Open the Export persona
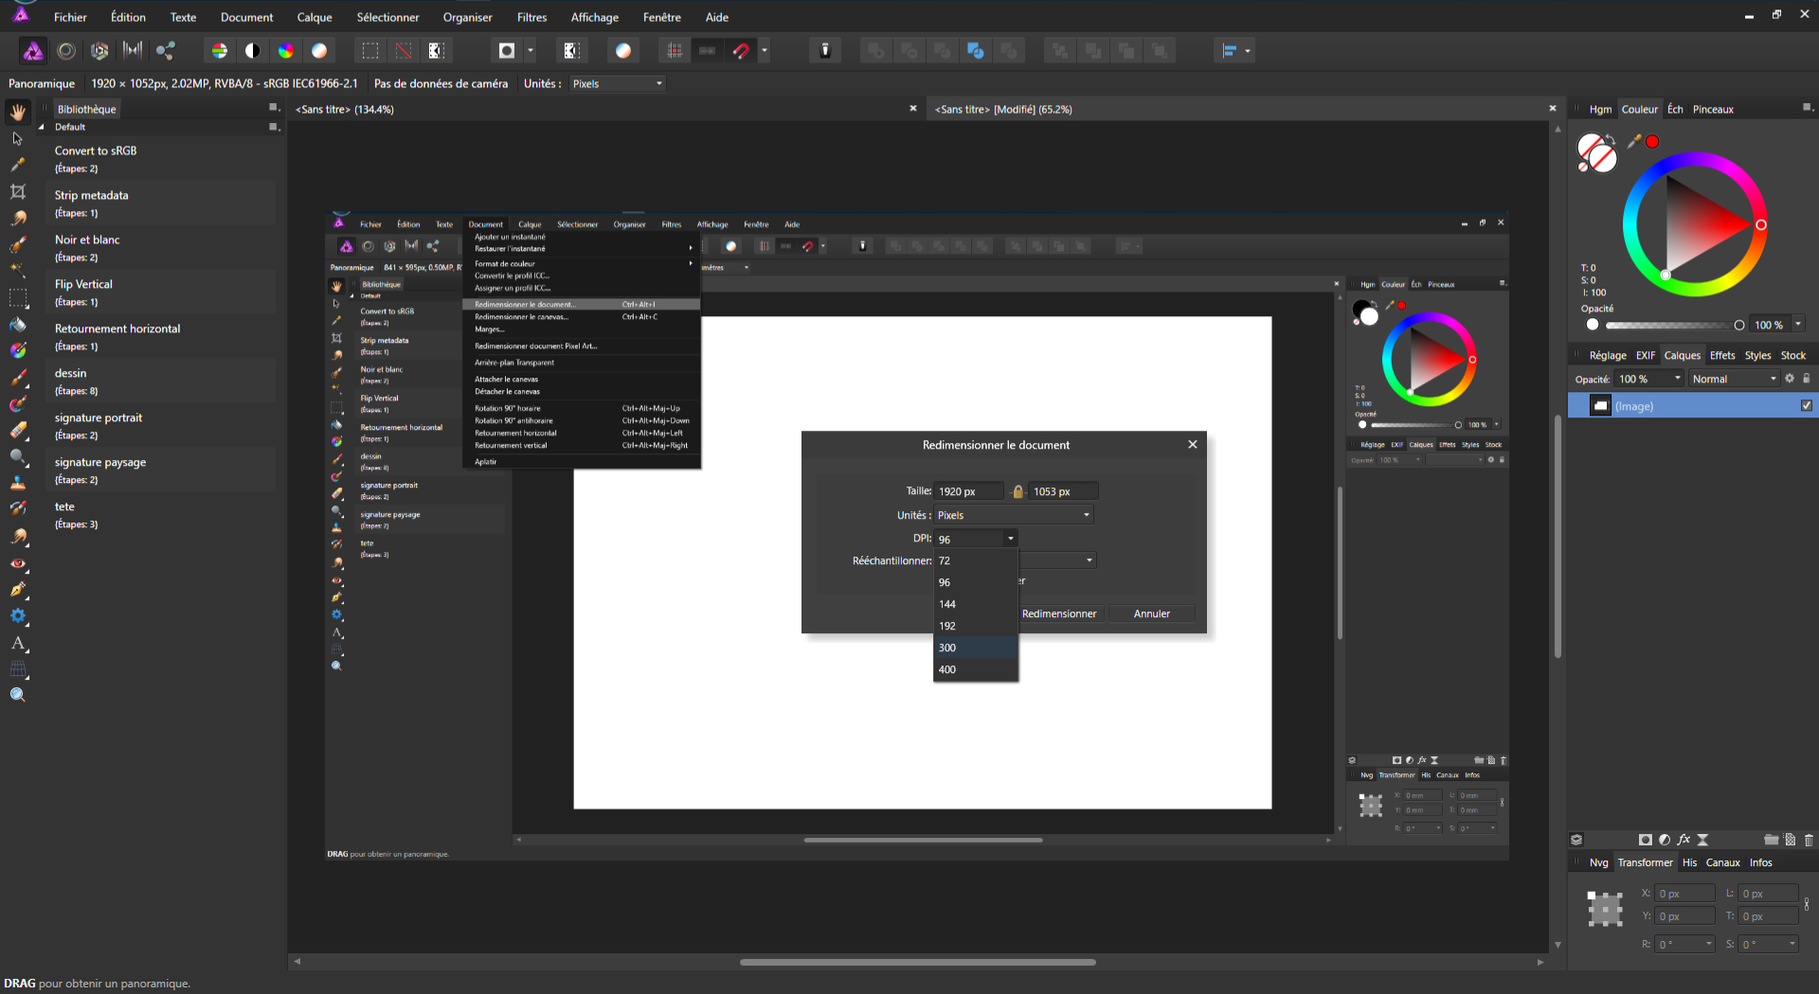Screen dimensions: 1819x994 [166, 51]
